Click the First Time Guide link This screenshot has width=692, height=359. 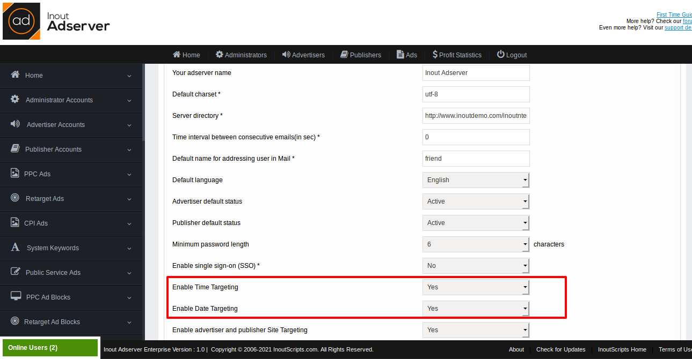click(674, 14)
